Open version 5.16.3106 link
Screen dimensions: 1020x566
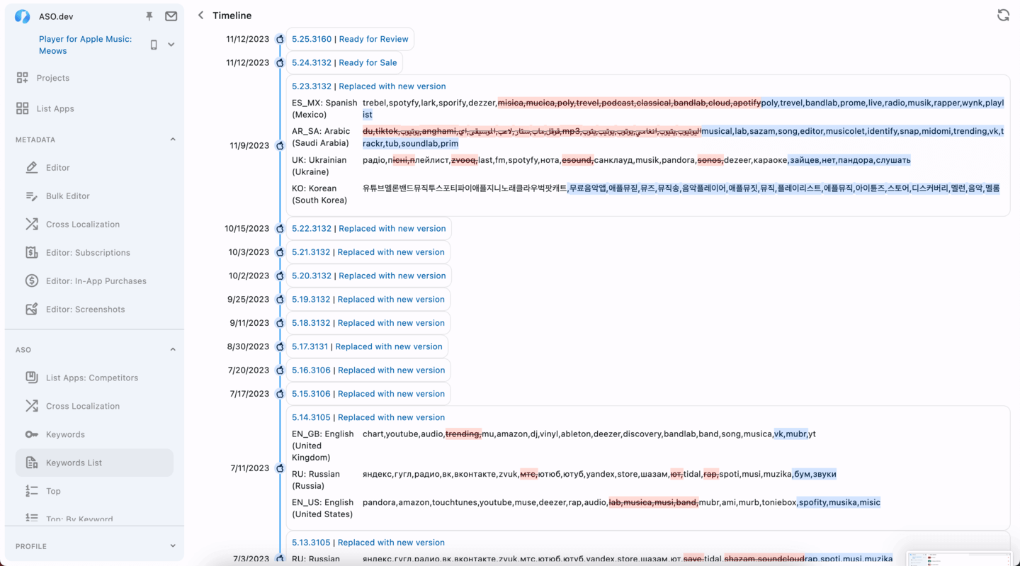tap(311, 370)
